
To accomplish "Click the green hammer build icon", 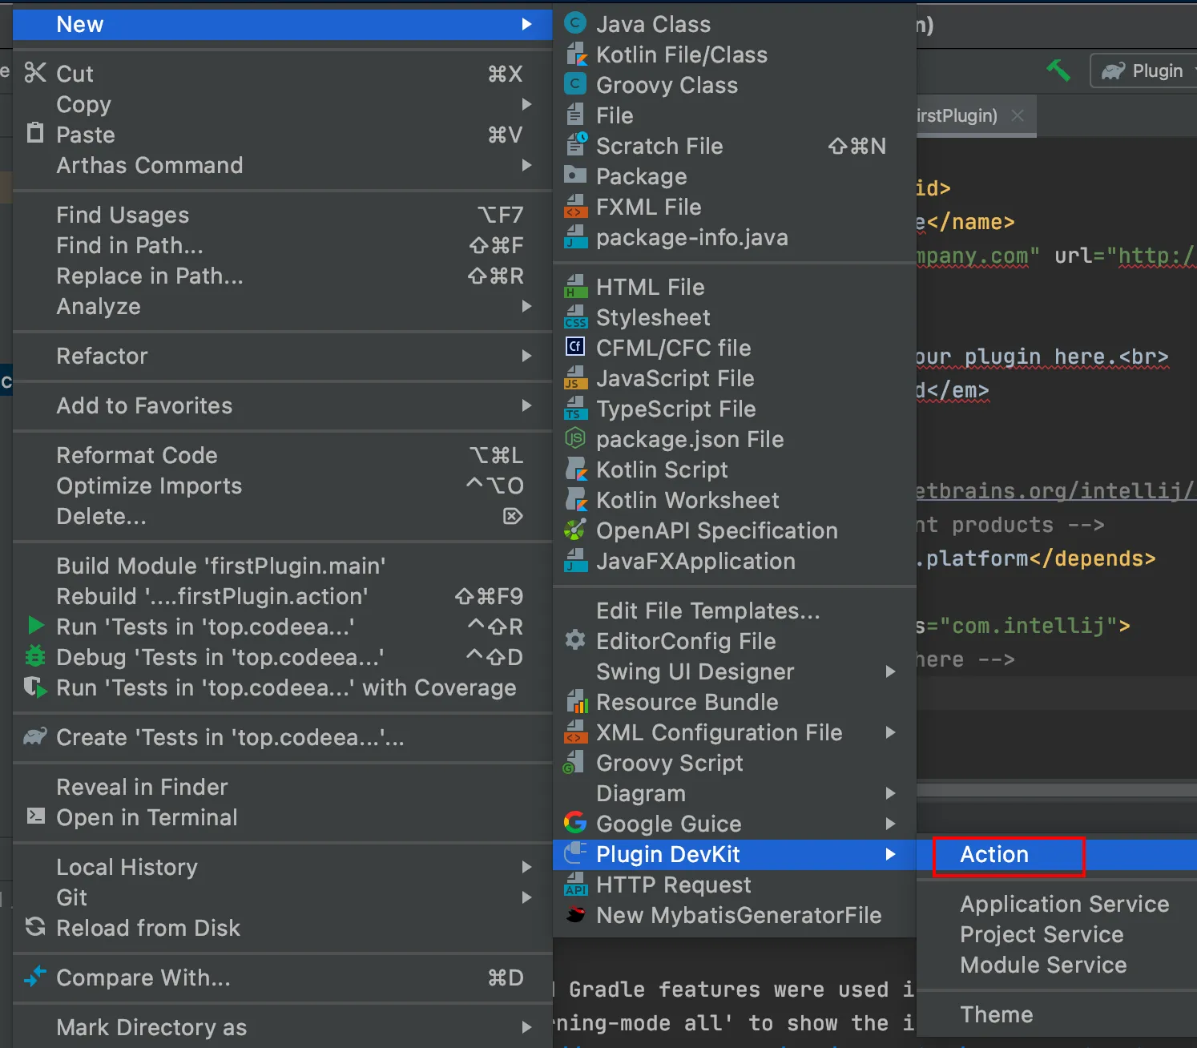I will click(x=1058, y=71).
